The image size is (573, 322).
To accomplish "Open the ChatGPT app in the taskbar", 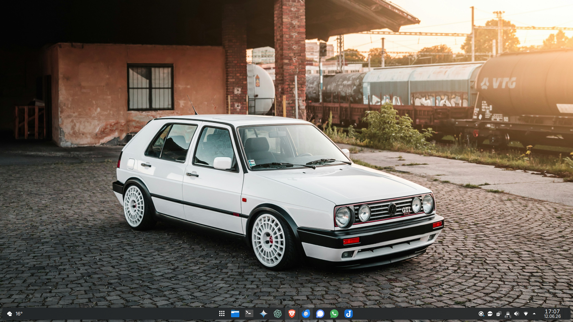I will (278, 314).
